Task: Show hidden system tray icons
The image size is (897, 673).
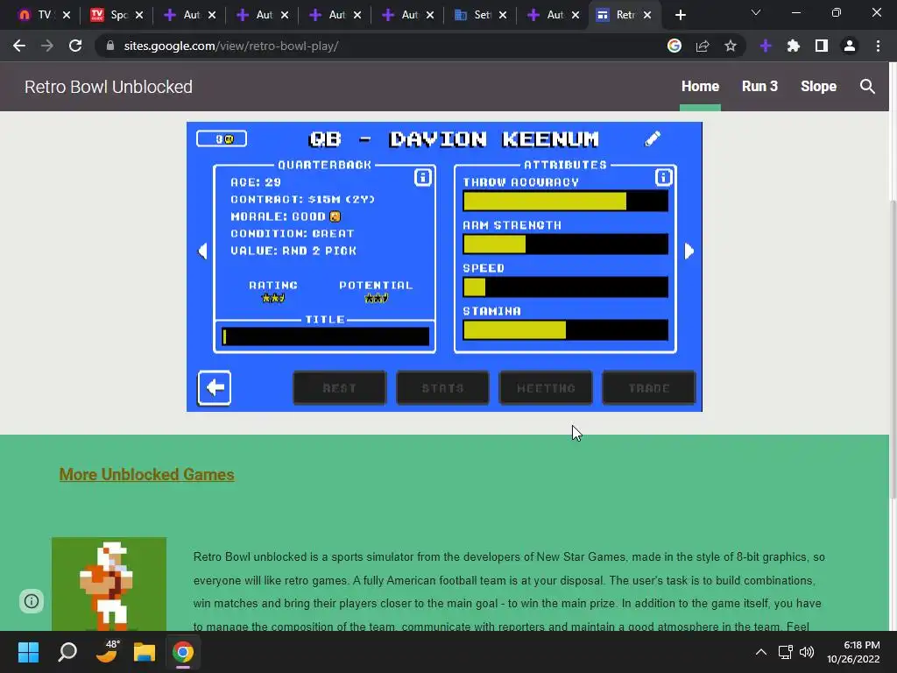Action: (761, 652)
